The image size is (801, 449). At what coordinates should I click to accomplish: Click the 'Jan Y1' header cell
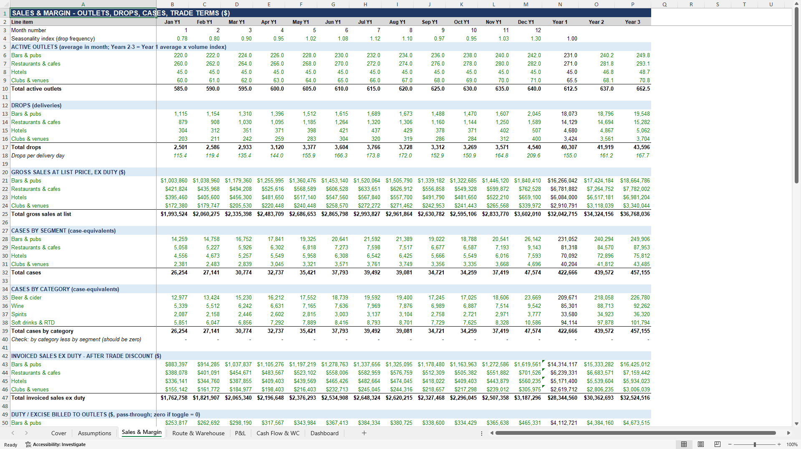pos(172,22)
